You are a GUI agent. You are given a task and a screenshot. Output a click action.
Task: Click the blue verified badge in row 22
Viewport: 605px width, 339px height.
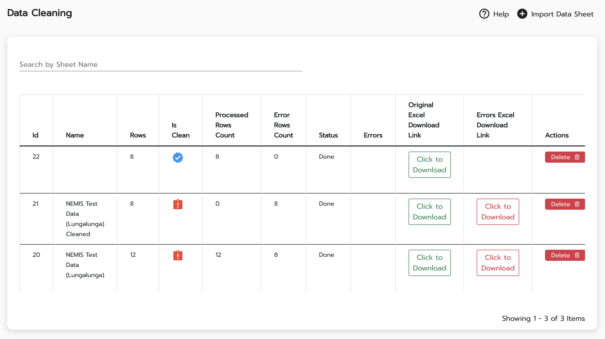click(x=178, y=157)
